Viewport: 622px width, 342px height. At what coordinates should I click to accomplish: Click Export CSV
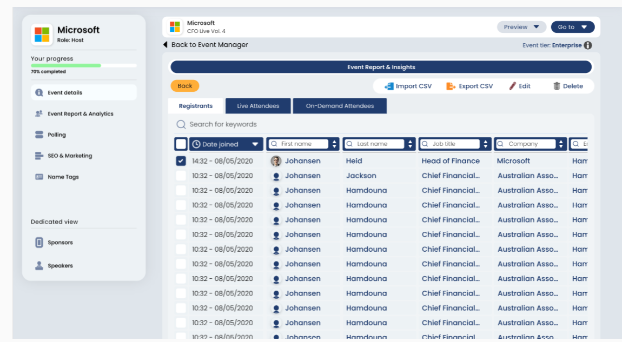(x=469, y=86)
